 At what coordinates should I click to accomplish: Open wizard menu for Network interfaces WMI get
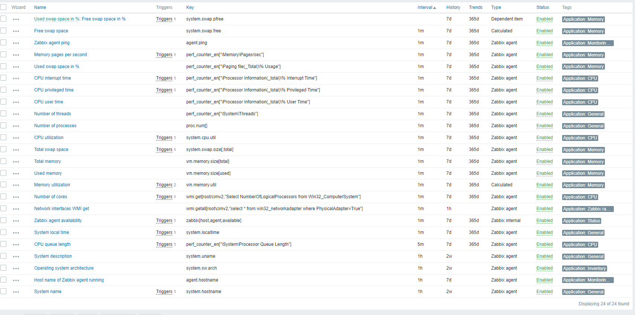coord(16,209)
